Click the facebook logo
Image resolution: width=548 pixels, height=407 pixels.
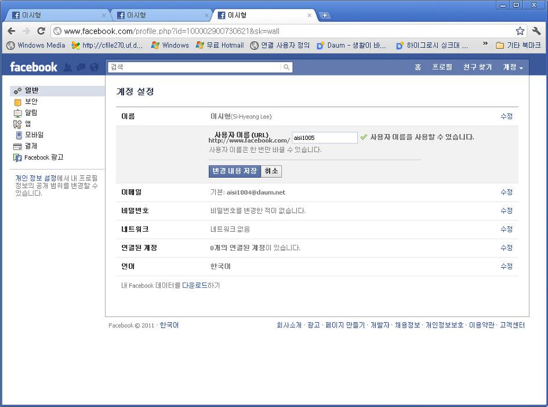(x=34, y=67)
